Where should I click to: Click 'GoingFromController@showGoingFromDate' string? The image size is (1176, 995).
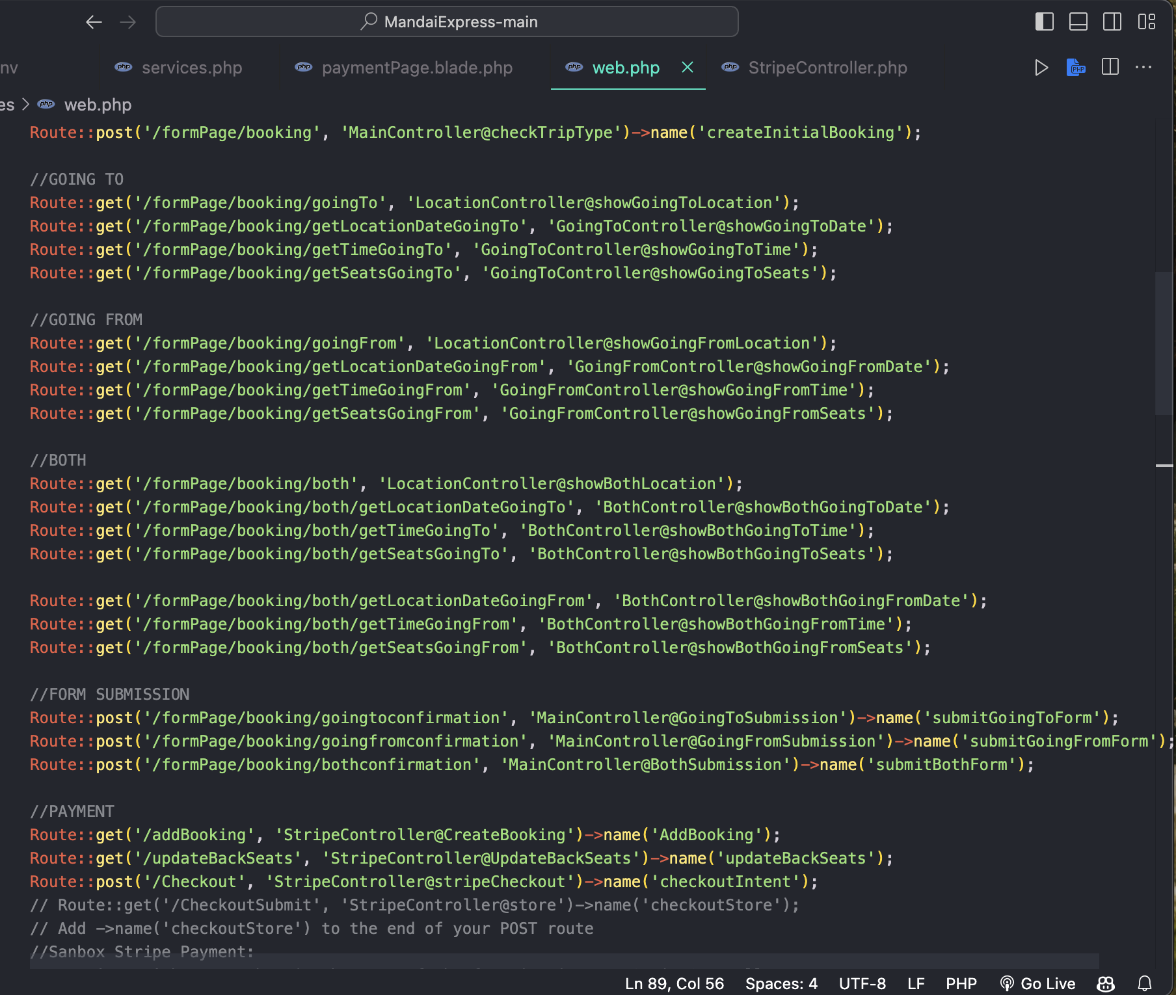[749, 367]
